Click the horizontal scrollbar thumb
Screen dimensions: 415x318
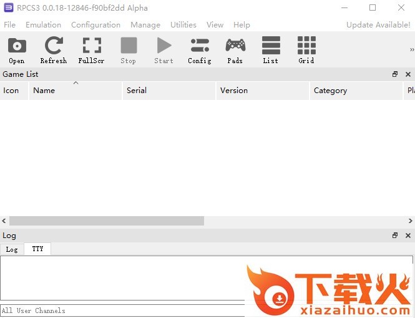[107, 221]
